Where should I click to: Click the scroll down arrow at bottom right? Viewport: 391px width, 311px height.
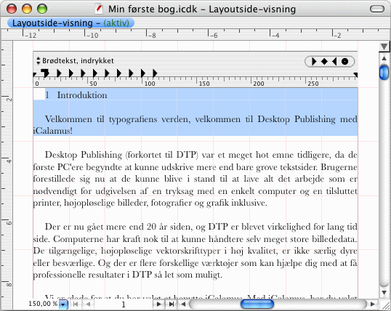[384, 292]
